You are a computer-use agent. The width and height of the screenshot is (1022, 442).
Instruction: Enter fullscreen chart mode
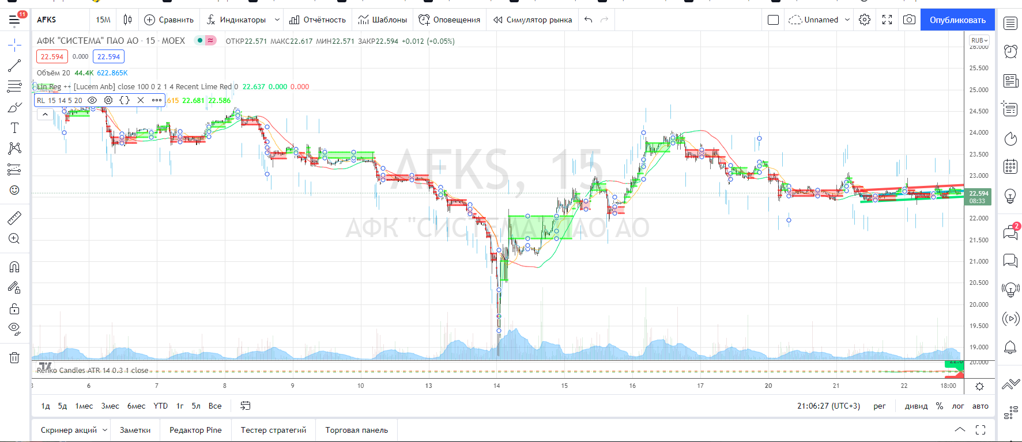pos(887,20)
